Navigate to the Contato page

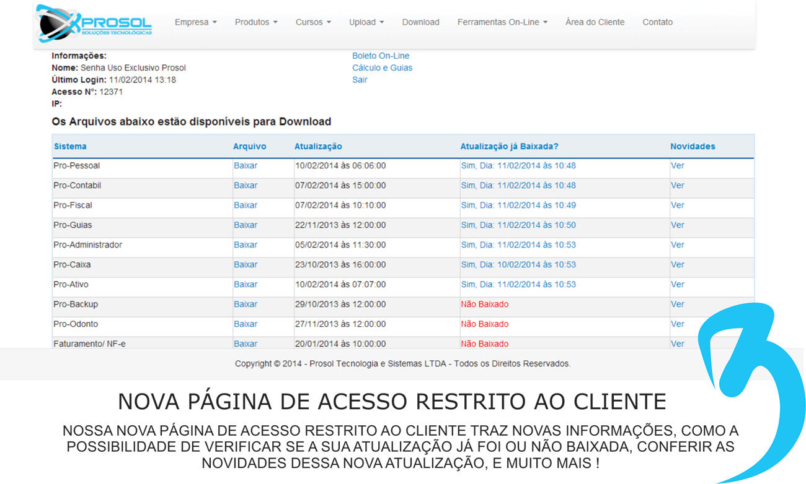(x=657, y=22)
